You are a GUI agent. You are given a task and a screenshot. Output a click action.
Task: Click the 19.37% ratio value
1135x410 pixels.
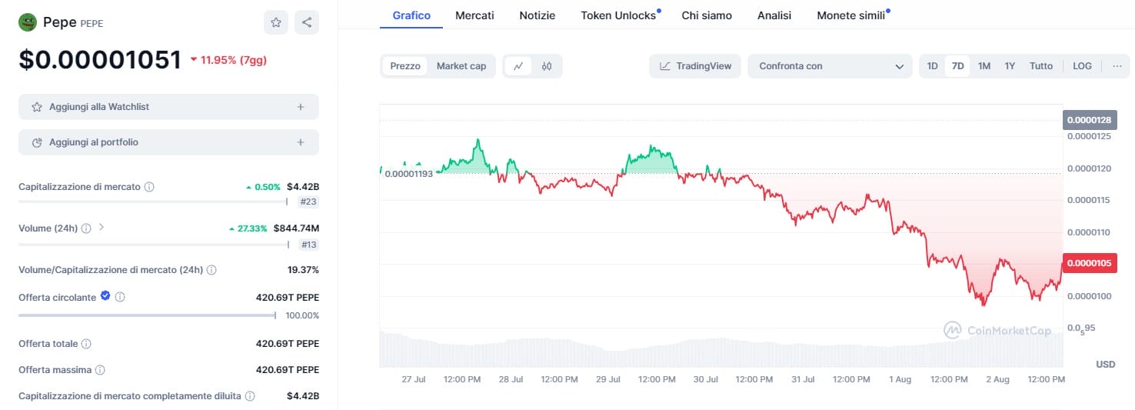point(303,270)
